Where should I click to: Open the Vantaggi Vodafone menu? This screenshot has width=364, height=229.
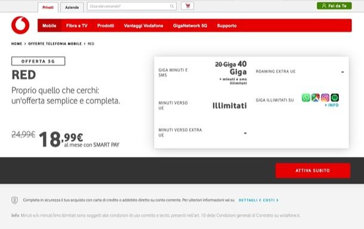[143, 26]
